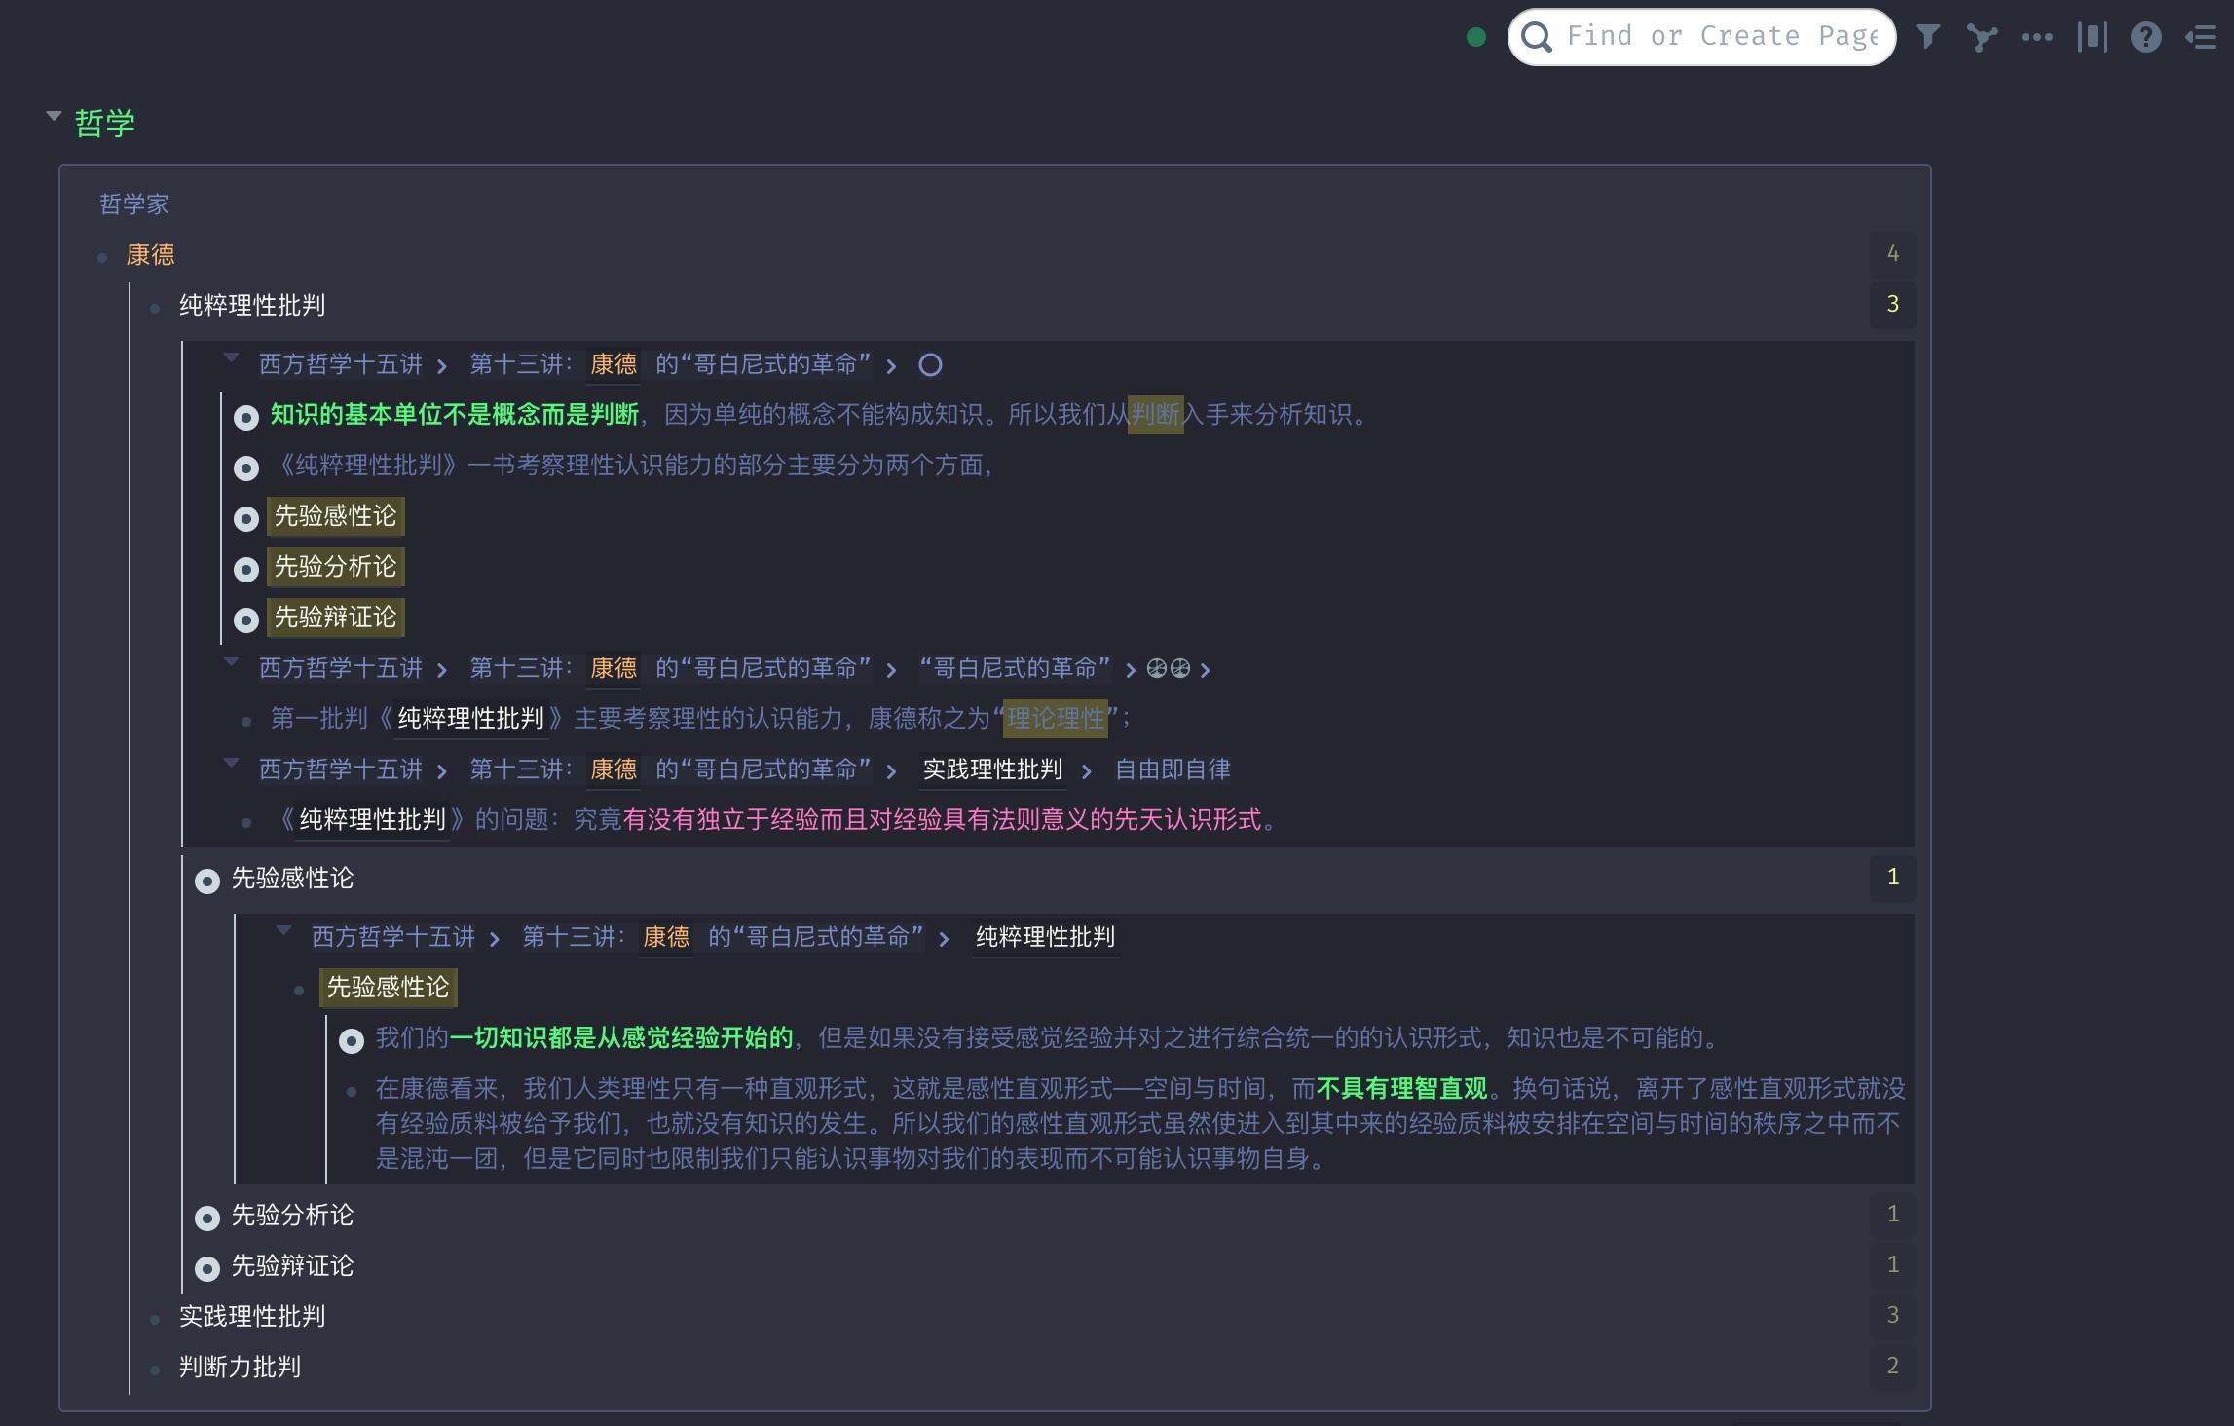The height and width of the screenshot is (1426, 2234).
Task: Click highlighted 先验感性论 tag under 纯粹理性批判 breadcrumb
Action: (388, 988)
